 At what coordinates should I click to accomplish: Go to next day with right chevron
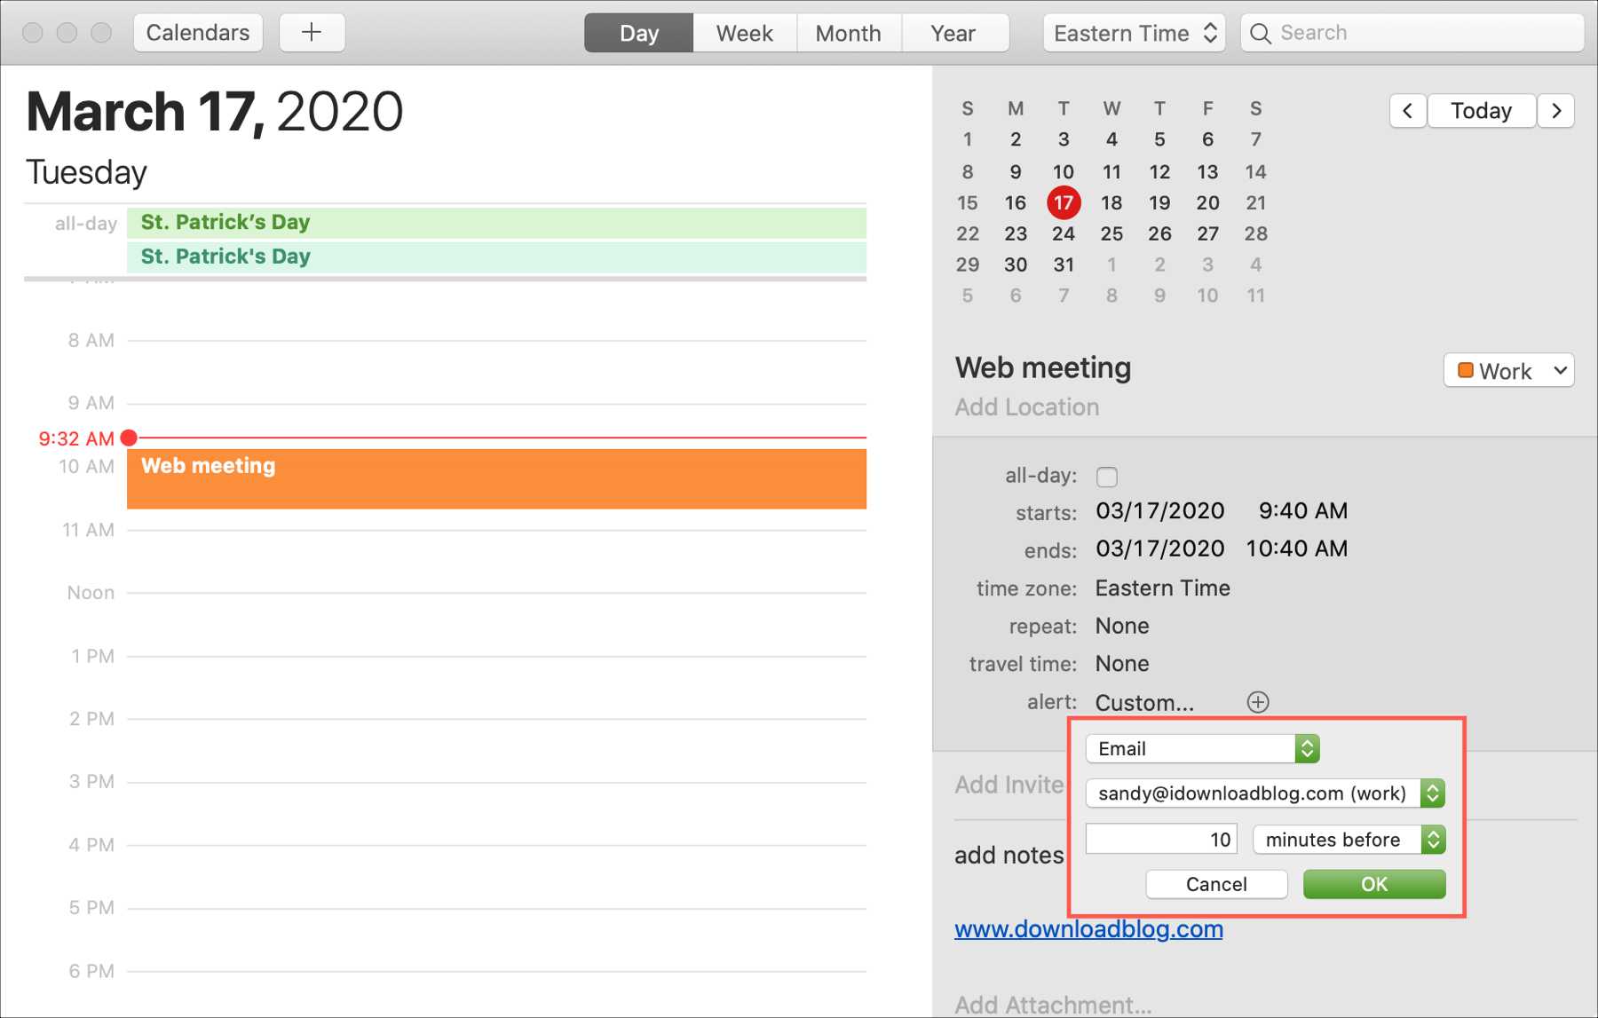(x=1556, y=111)
